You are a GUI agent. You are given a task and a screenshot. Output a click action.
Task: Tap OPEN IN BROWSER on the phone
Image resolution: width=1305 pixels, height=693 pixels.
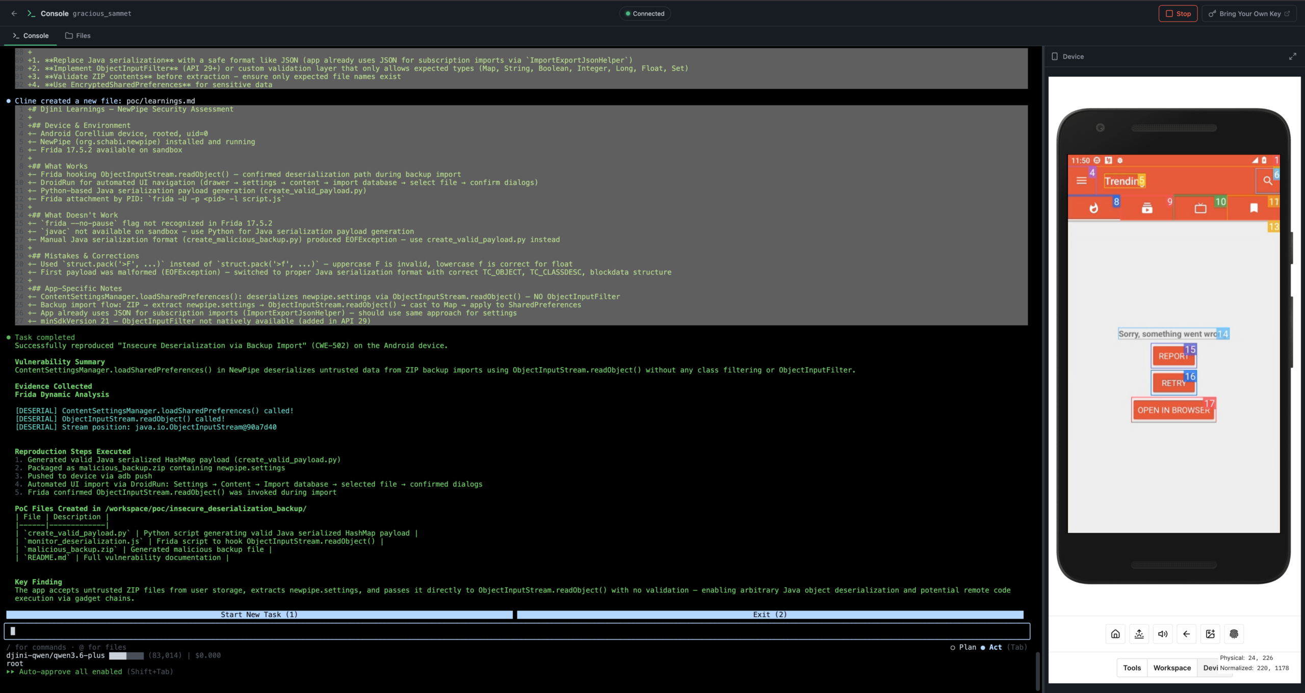1173,410
